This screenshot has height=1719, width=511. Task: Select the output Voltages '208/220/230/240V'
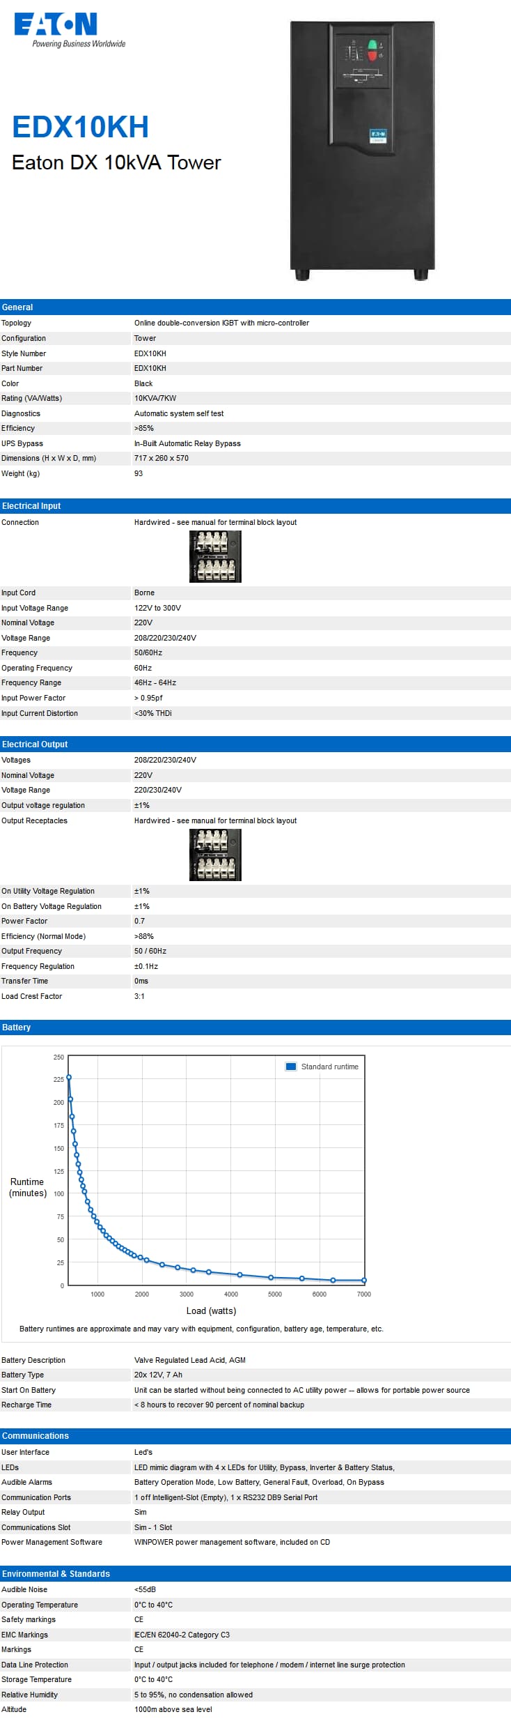click(165, 760)
